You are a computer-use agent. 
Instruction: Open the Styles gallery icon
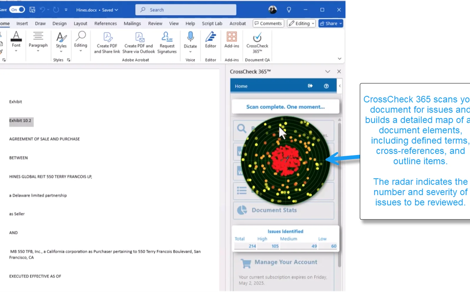click(61, 37)
